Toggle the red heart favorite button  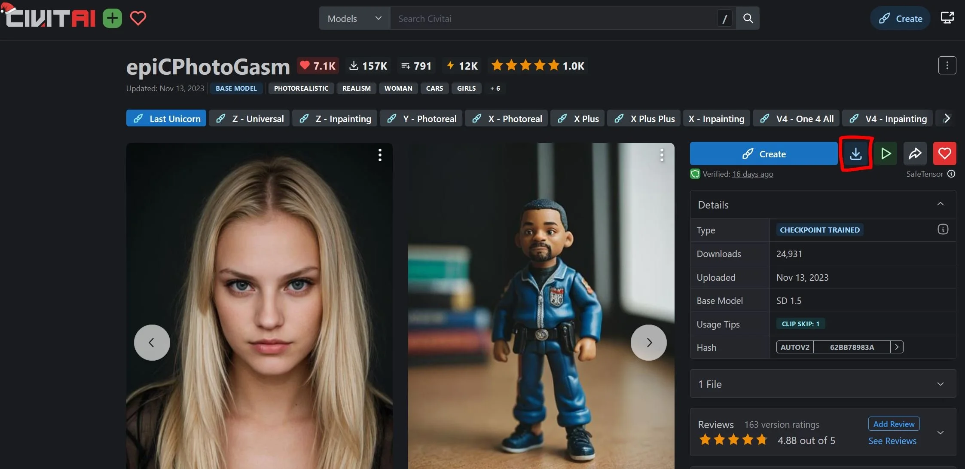tap(944, 154)
